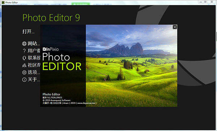This screenshot has width=217, height=131.
Task: Click the Photo Editor app icon in title bar
Action: coord(3,3)
